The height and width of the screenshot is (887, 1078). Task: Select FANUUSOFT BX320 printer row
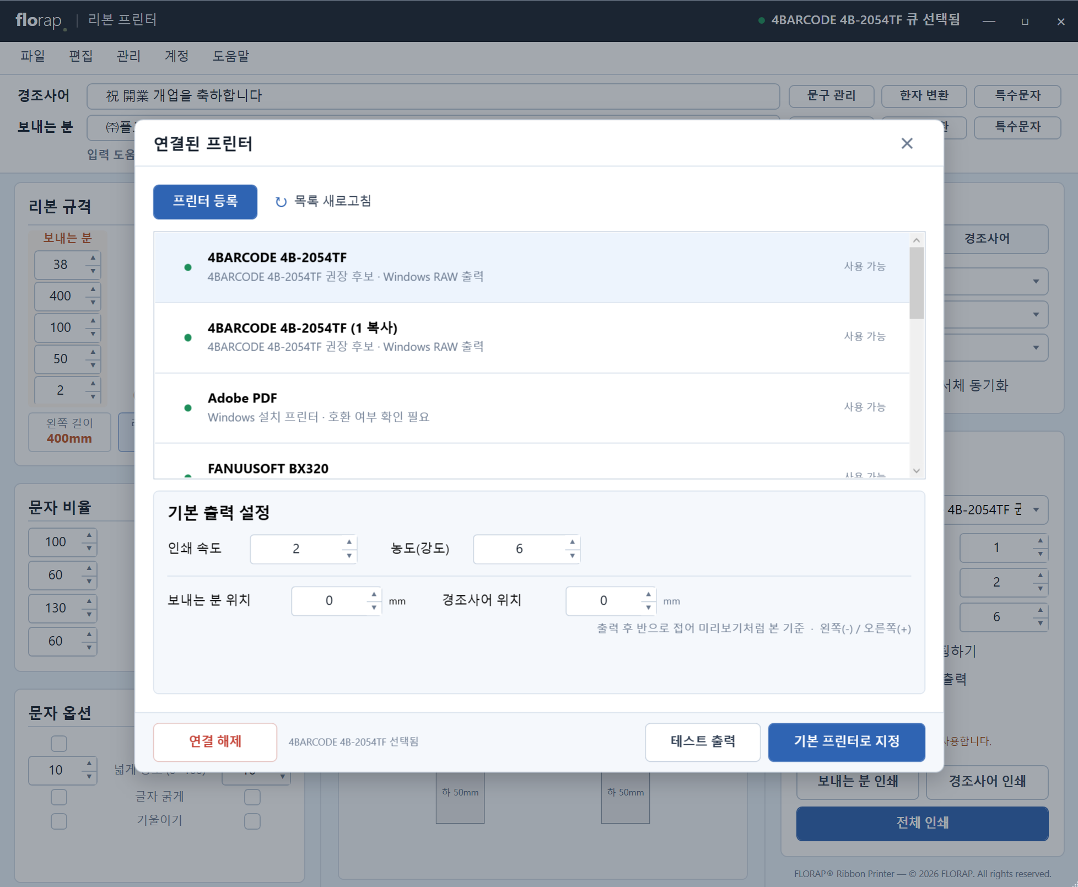click(531, 462)
